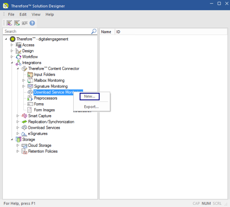Select the Workflow tree item
The height and width of the screenshot is (207, 230).
pos(30,57)
